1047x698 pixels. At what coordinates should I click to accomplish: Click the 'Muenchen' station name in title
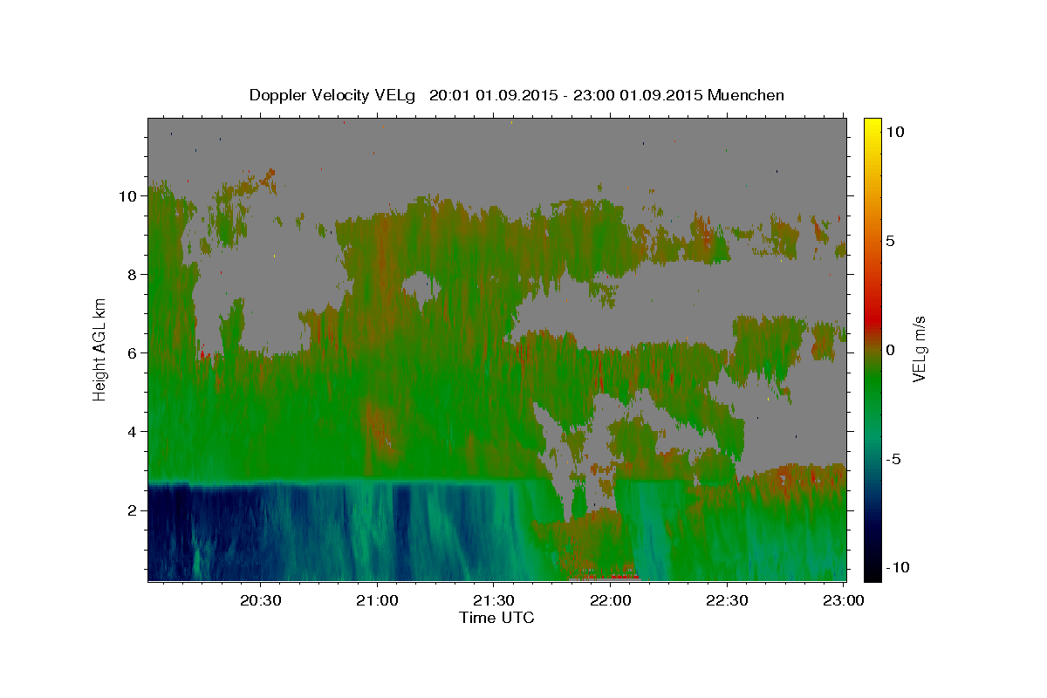click(746, 95)
